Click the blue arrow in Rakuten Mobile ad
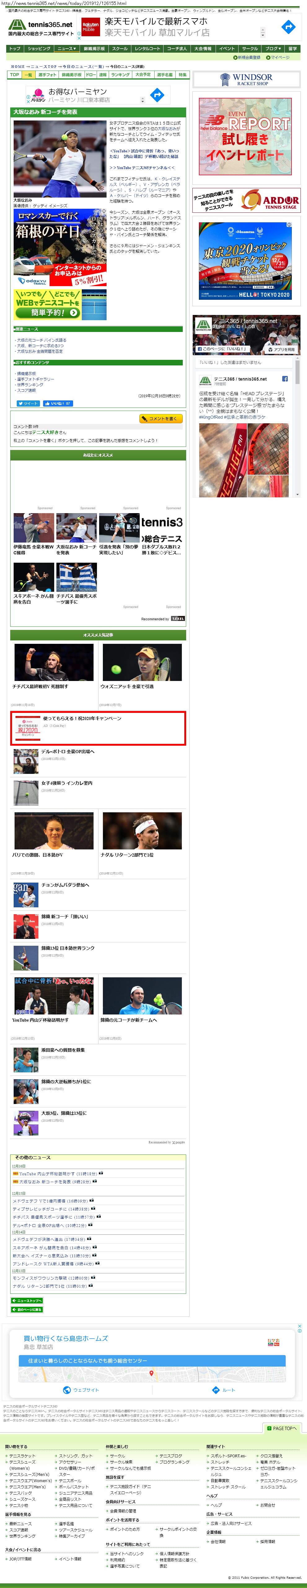 (x=288, y=27)
